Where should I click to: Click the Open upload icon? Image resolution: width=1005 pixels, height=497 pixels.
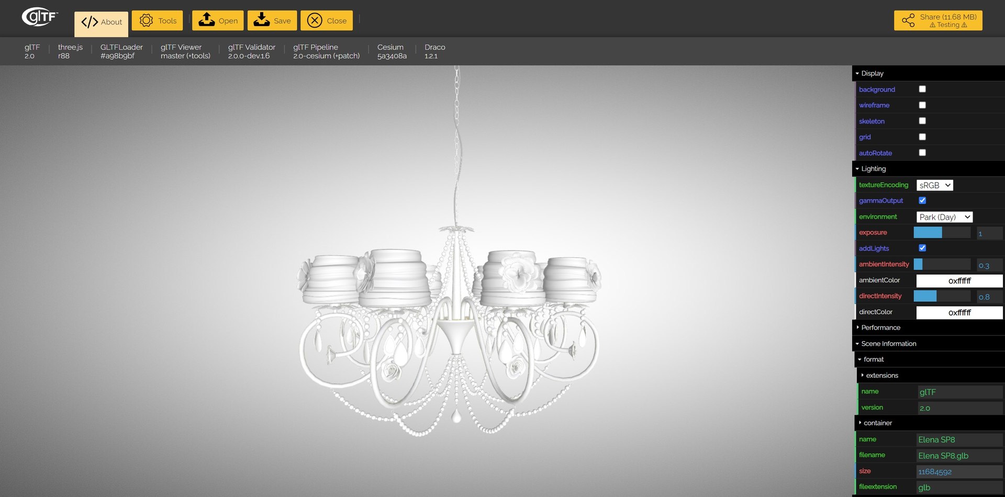pos(207,20)
